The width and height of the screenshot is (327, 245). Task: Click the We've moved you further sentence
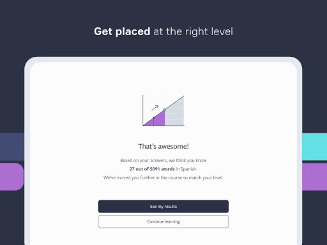163,177
